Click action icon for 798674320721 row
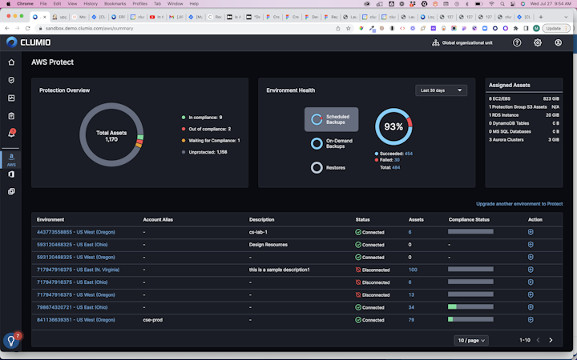 pyautogui.click(x=531, y=307)
